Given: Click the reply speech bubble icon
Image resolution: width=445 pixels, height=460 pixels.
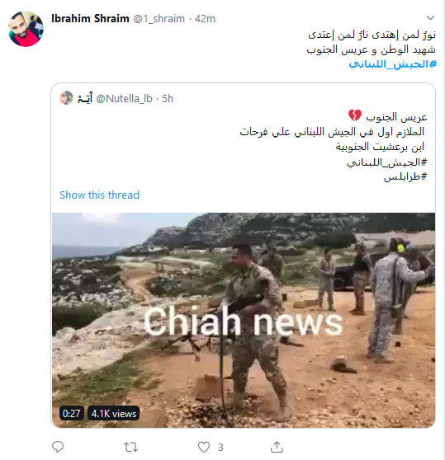Looking at the screenshot, I should click(58, 447).
